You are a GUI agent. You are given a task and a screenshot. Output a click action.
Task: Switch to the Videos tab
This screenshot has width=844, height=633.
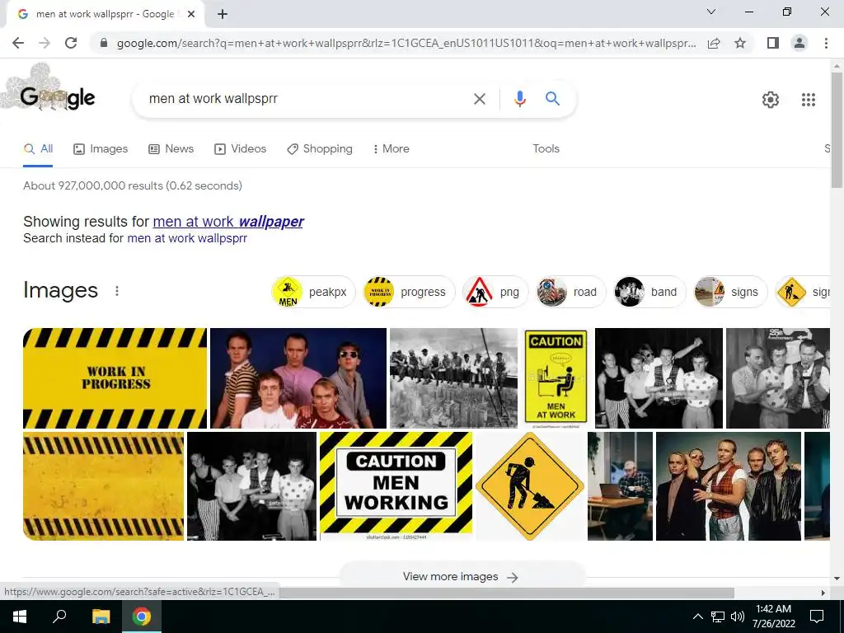point(240,149)
